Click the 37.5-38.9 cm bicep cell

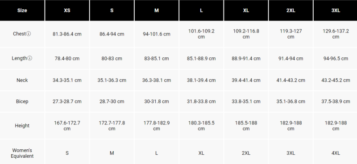click(x=336, y=101)
